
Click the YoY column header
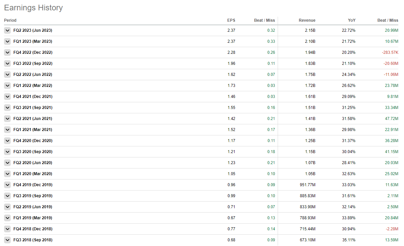click(x=352, y=20)
